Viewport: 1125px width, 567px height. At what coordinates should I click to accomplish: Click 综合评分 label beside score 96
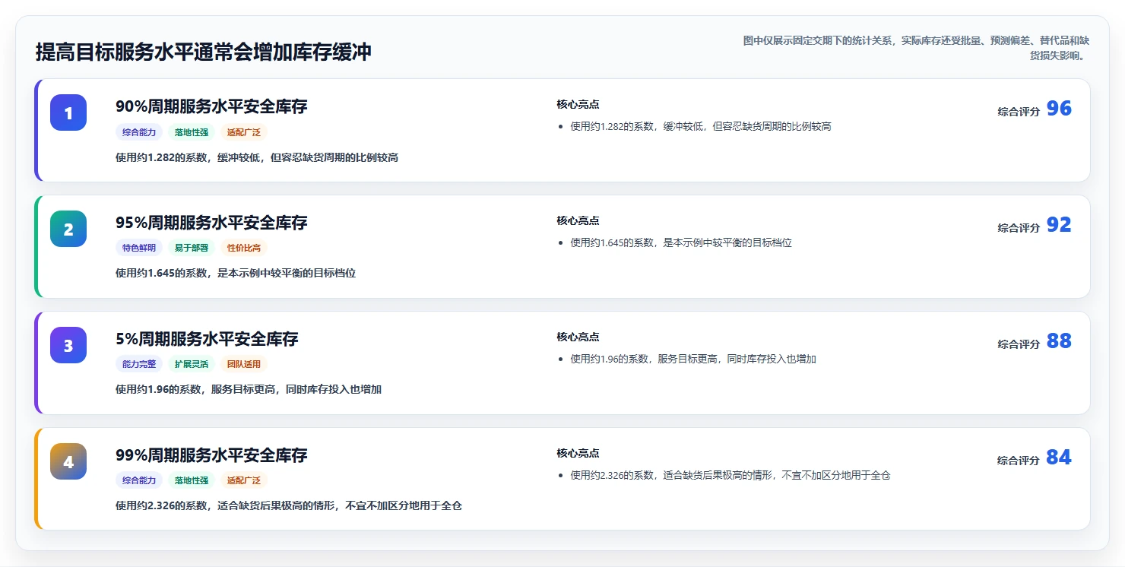1019,112
